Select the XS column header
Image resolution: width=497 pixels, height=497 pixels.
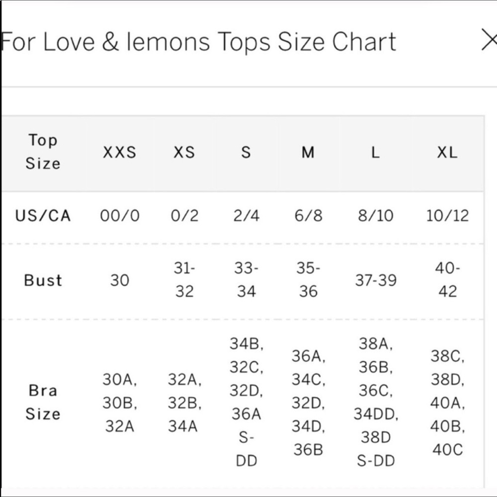184,153
